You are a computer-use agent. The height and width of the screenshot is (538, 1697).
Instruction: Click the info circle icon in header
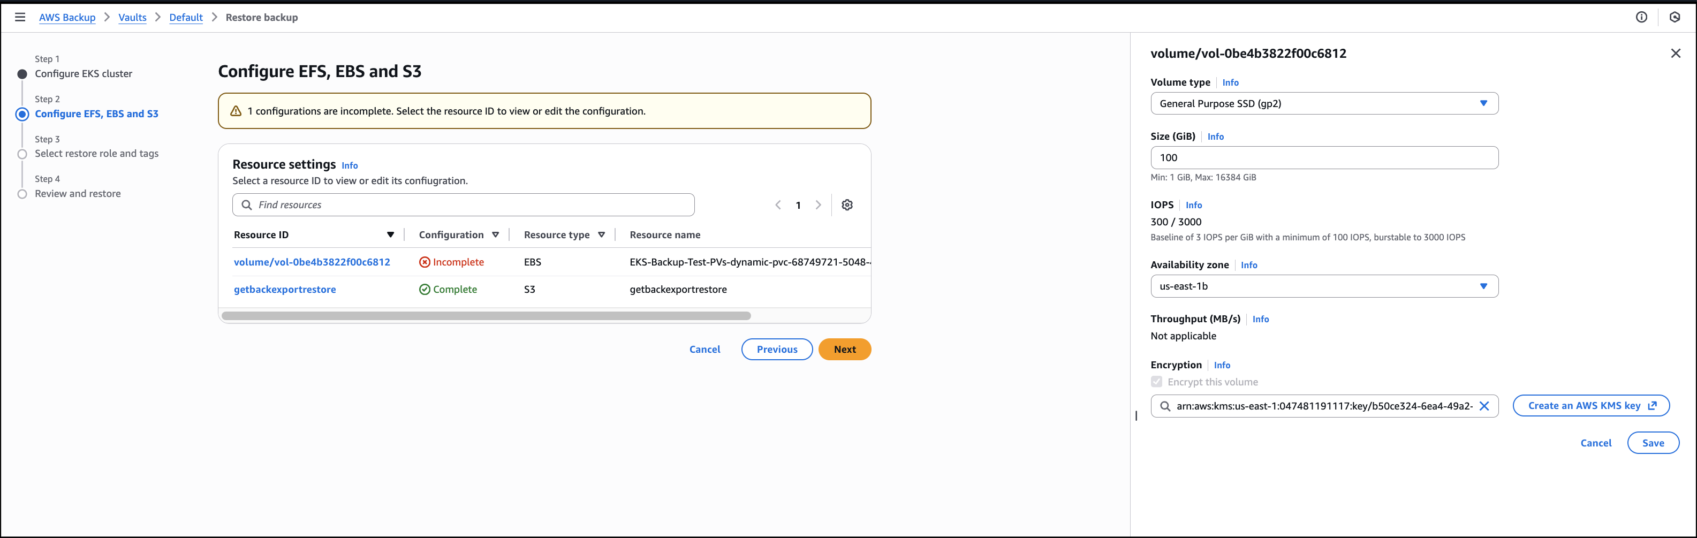point(1641,17)
